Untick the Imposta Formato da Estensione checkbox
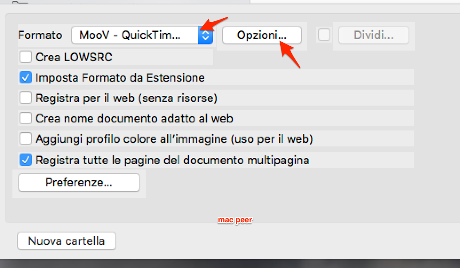This screenshot has width=460, height=268. pos(26,77)
